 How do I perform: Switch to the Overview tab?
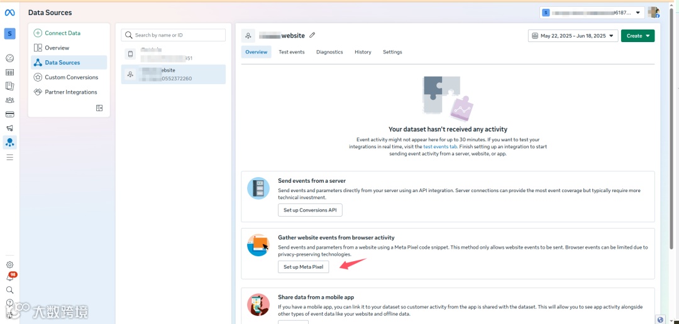257,52
